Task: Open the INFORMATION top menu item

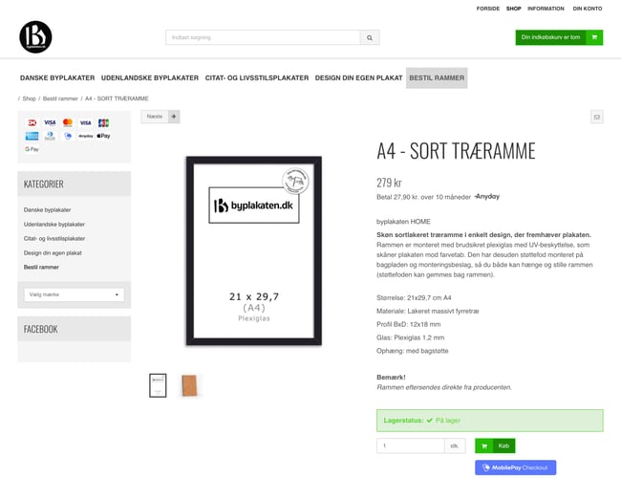Action: 546,9
